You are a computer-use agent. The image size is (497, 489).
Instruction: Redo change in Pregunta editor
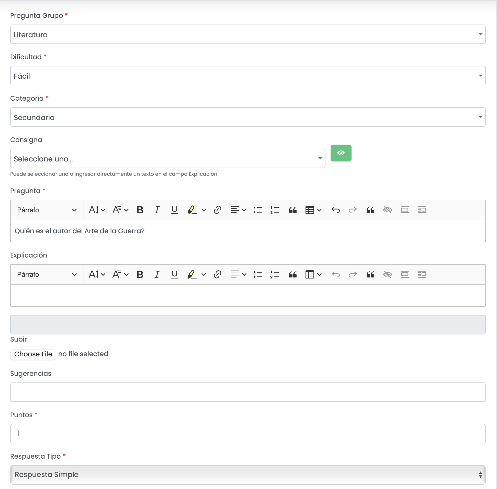coord(353,210)
